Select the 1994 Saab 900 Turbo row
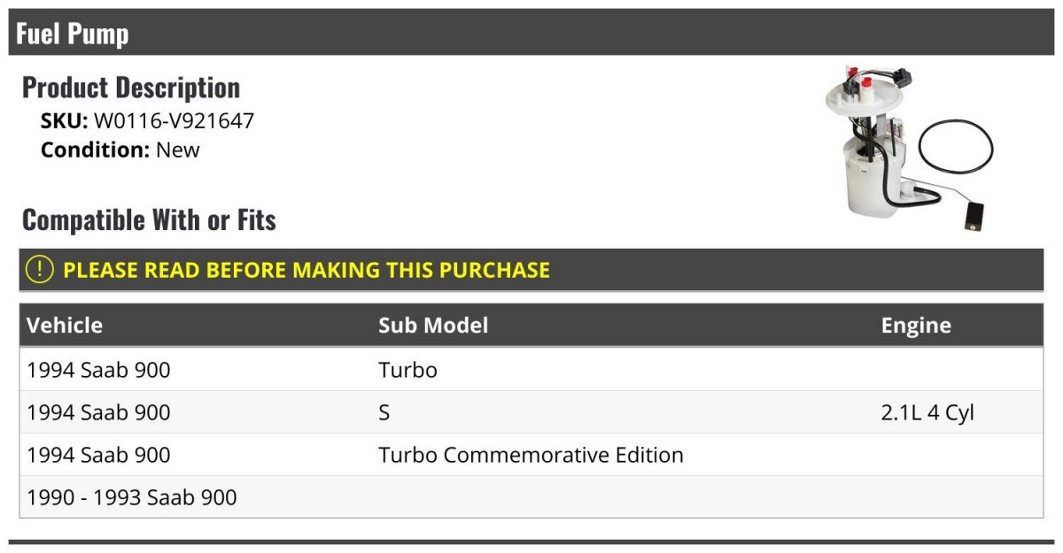 (x=531, y=369)
